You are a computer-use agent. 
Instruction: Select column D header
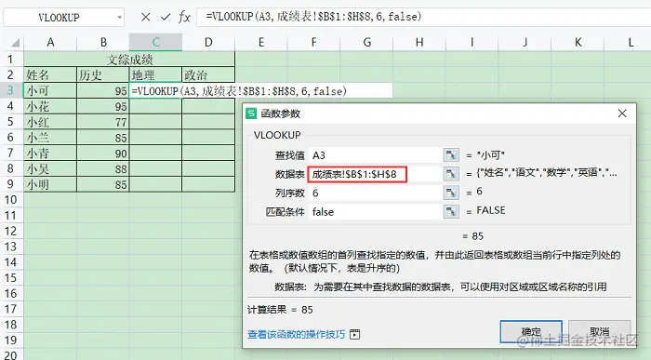(208, 42)
